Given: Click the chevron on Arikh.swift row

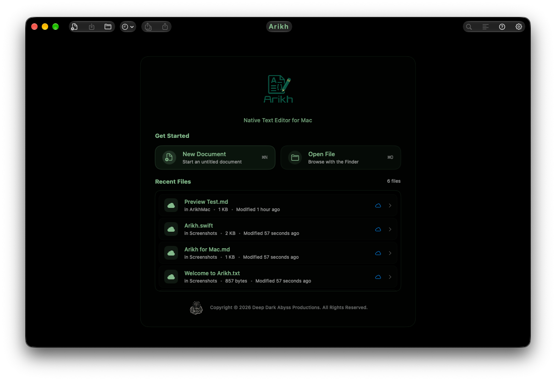Looking at the screenshot, I should 390,229.
